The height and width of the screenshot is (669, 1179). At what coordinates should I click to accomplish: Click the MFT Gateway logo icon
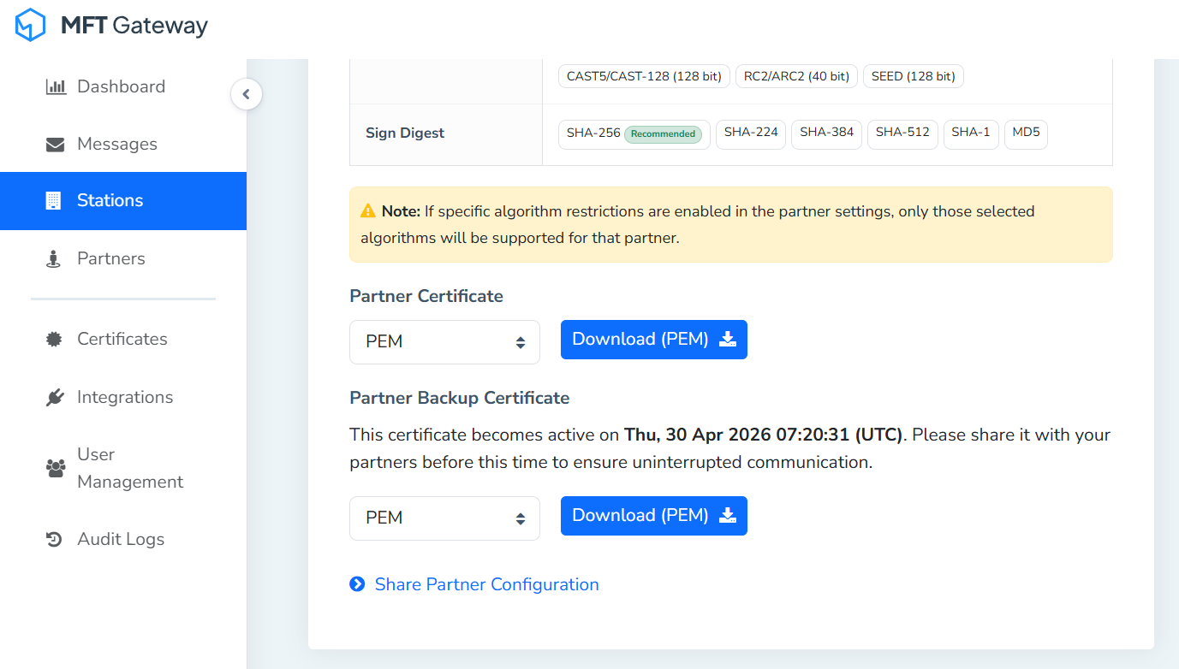click(x=30, y=25)
